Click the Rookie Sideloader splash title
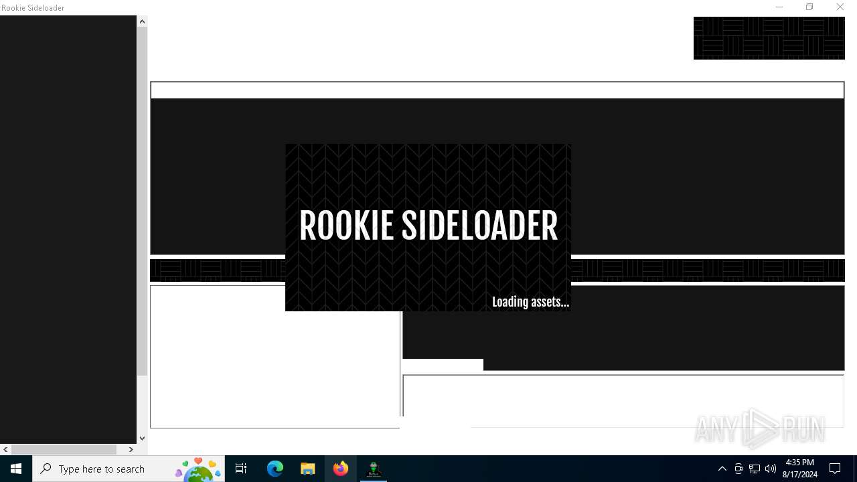The image size is (857, 482). [x=428, y=226]
